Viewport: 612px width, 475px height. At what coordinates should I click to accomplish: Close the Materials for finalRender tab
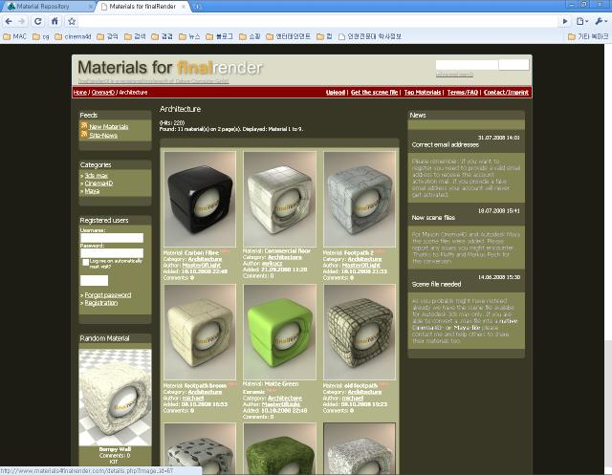(x=184, y=7)
